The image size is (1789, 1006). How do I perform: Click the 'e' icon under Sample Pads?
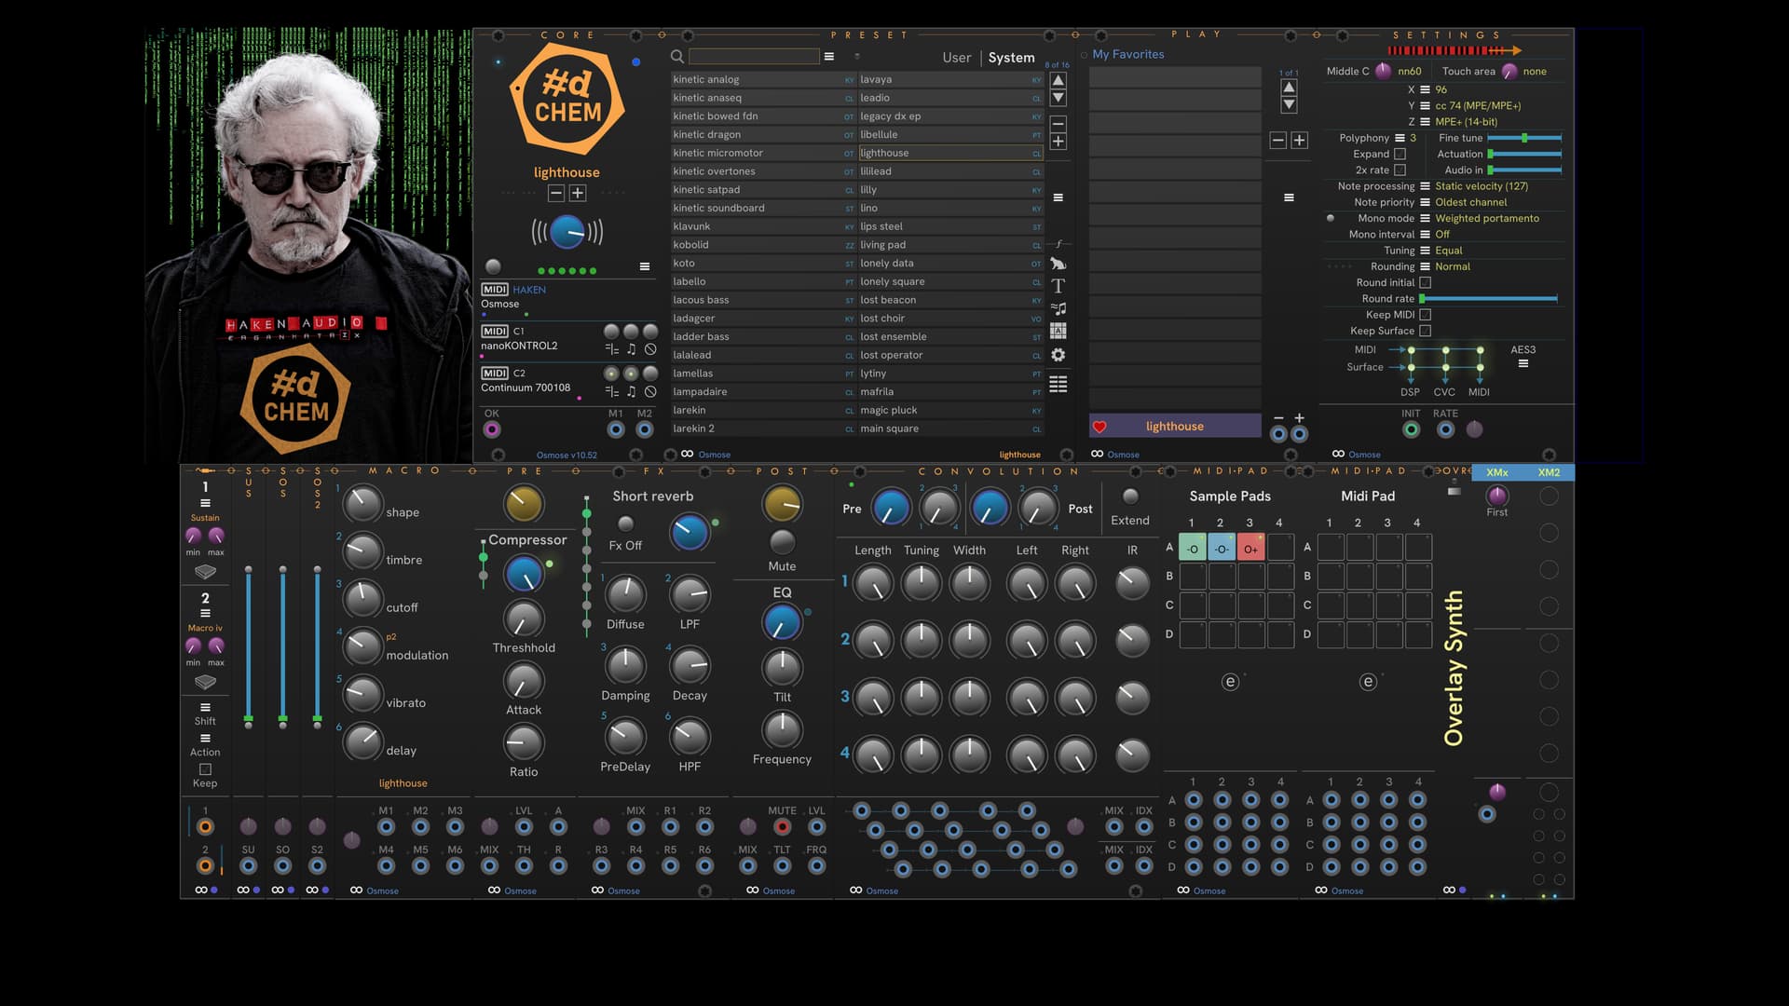1230,682
